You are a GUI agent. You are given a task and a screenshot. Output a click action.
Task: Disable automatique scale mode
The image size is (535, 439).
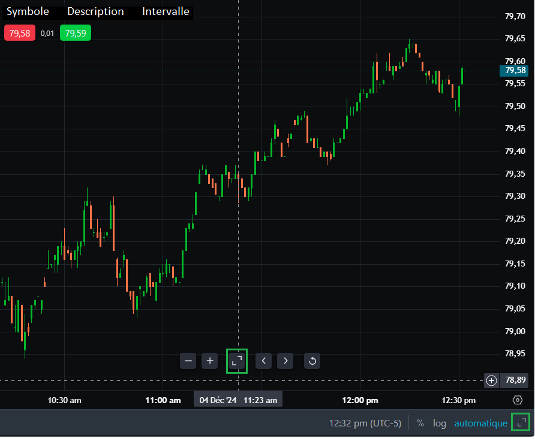(x=480, y=423)
